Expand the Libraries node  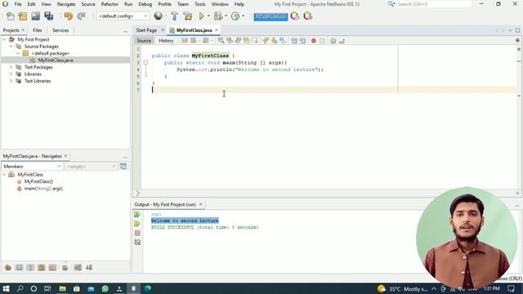pyautogui.click(x=11, y=74)
